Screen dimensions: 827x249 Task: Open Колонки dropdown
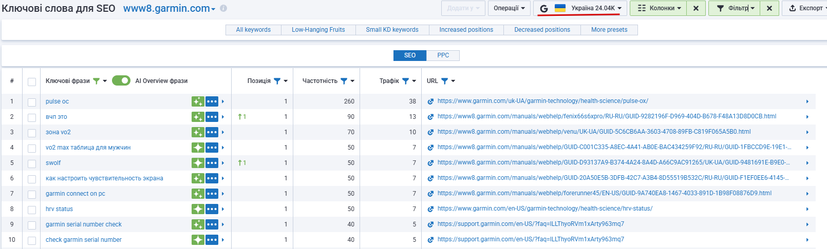pos(659,8)
